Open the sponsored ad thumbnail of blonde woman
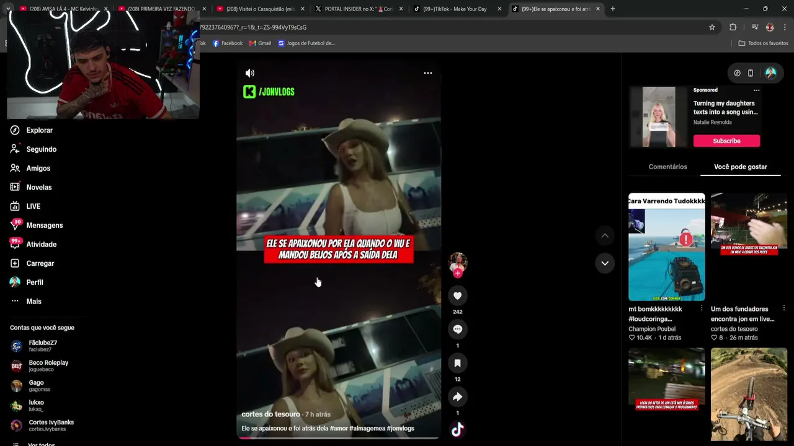 tap(659, 117)
